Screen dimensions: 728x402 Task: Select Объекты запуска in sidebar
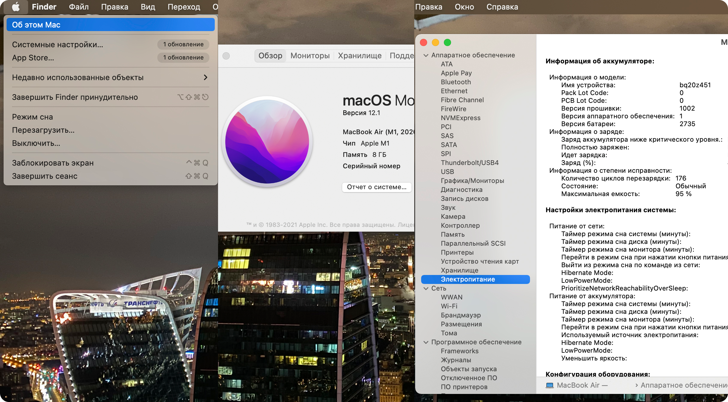click(x=469, y=369)
